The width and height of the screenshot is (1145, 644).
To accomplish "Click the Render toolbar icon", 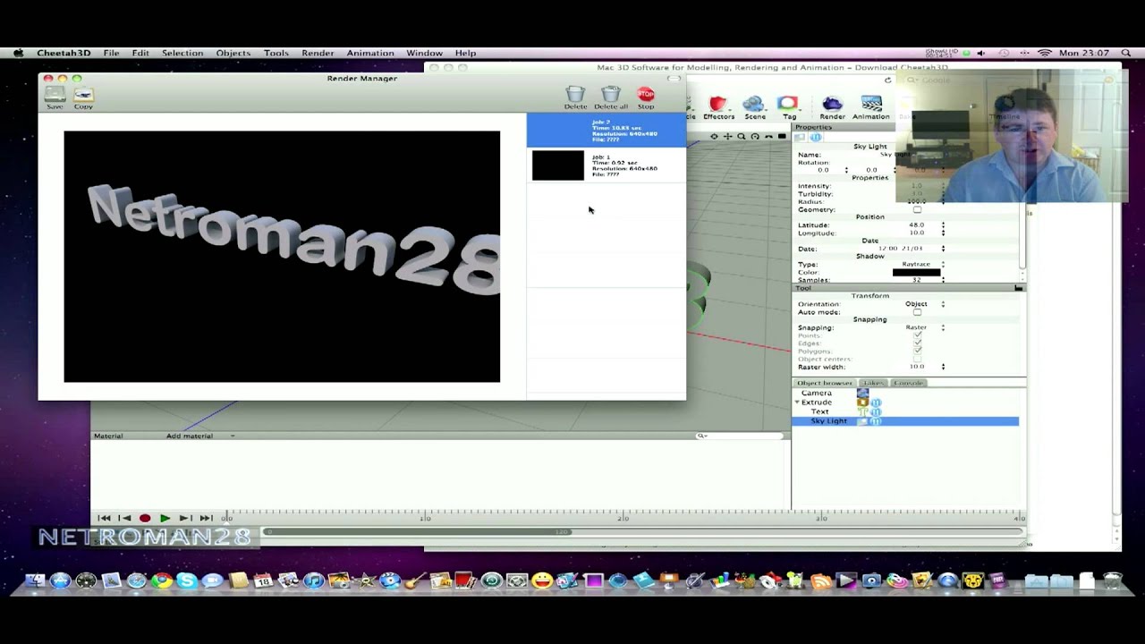I will click(832, 107).
